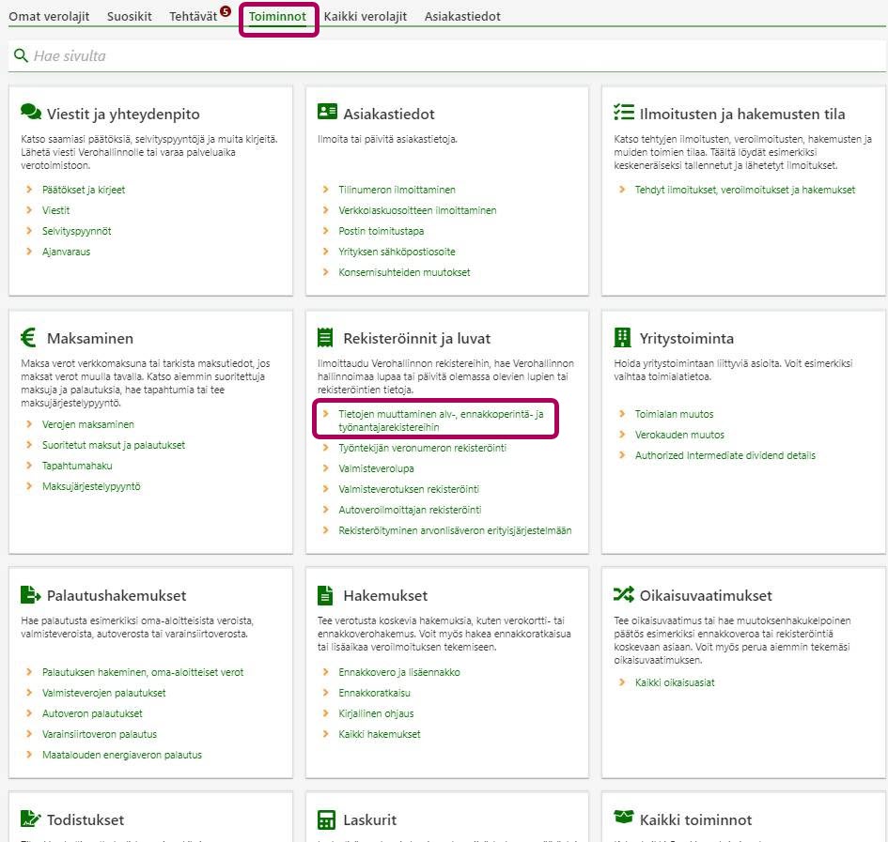Image resolution: width=888 pixels, height=842 pixels.
Task: Click into the Hae sivulta search field
Action: (x=451, y=56)
